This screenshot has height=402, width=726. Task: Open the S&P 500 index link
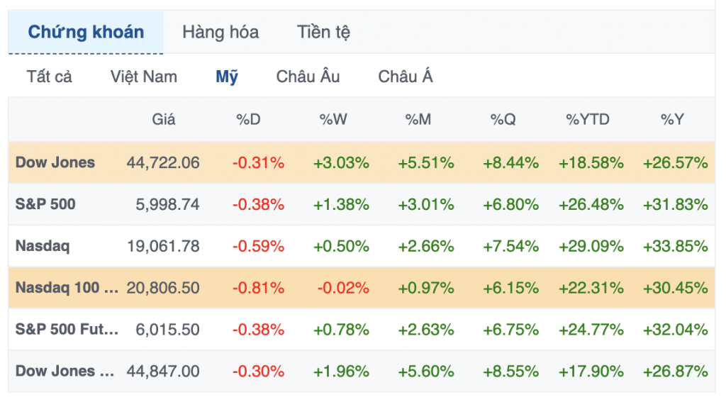[x=45, y=204]
